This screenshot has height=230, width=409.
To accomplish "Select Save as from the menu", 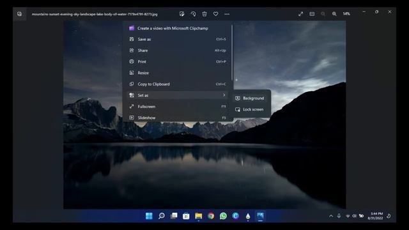I will coord(177,39).
